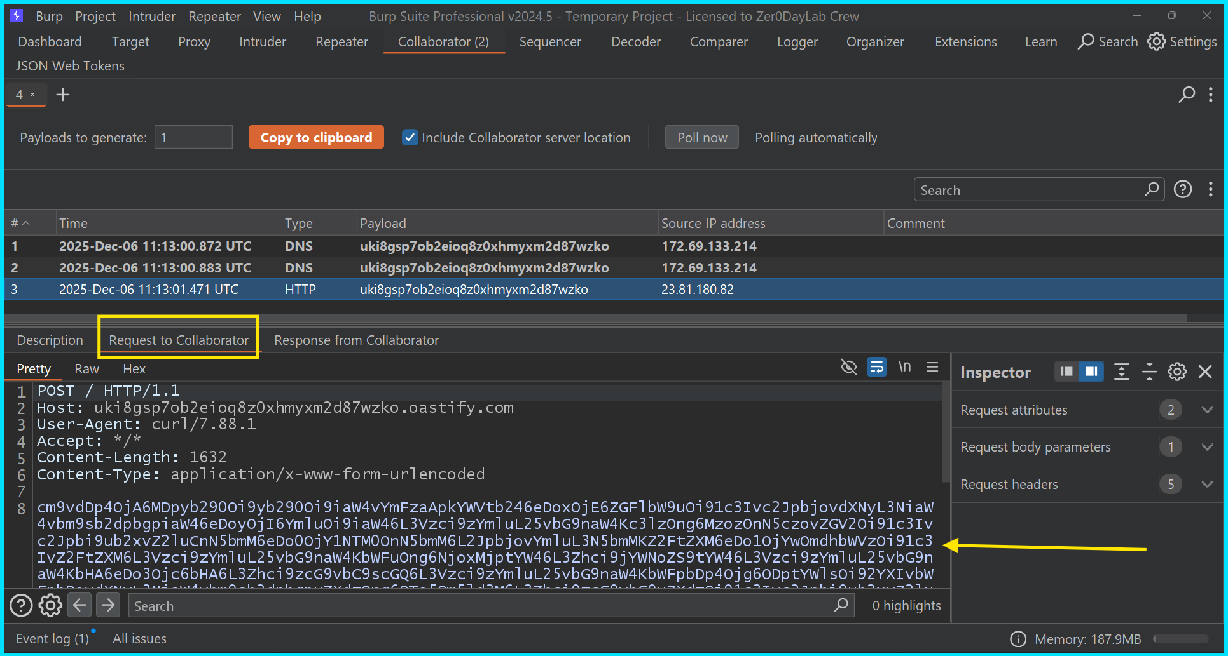The width and height of the screenshot is (1228, 656).
Task: Click horizontal scrollbar under interactions table
Action: coord(595,318)
